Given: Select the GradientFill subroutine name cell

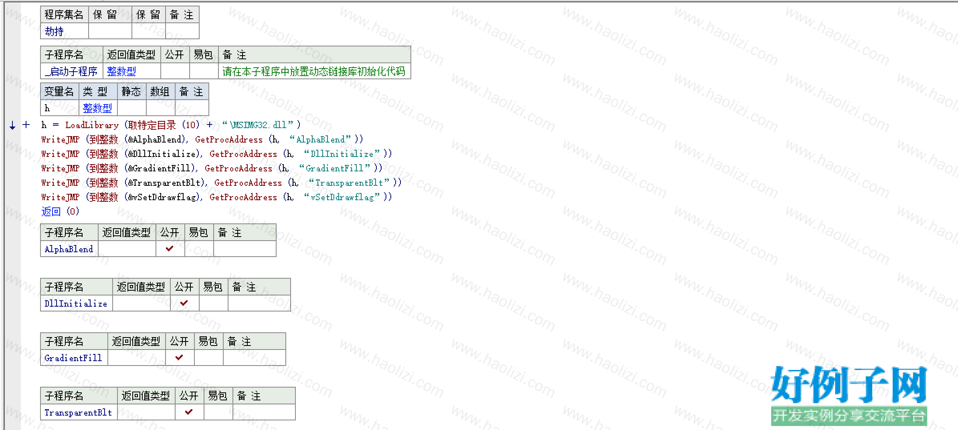Looking at the screenshot, I should pos(74,358).
